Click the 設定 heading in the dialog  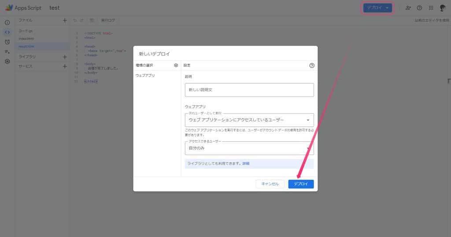[x=187, y=65]
